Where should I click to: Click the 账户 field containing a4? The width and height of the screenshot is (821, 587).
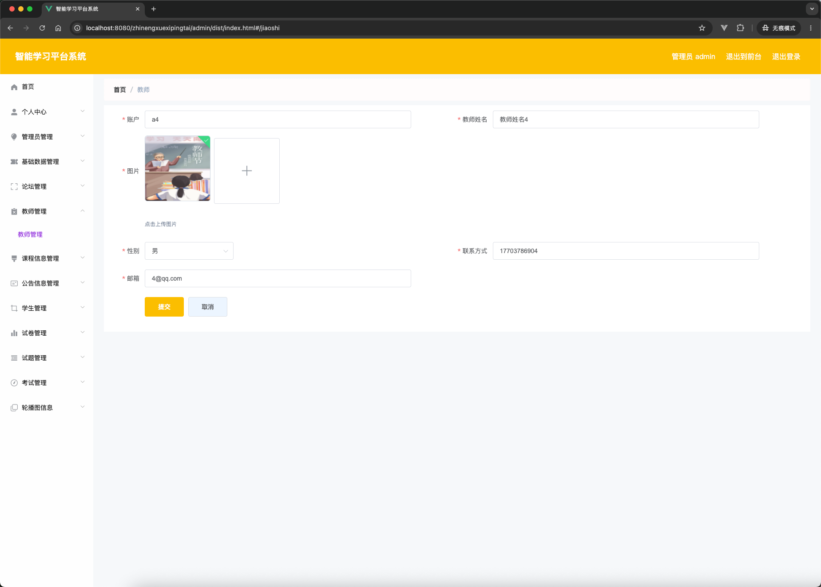(x=278, y=119)
